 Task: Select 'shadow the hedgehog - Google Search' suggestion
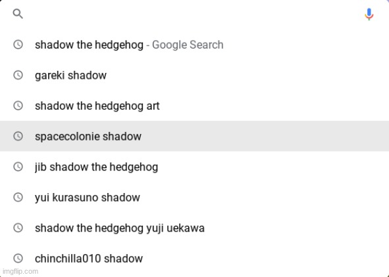click(195, 45)
